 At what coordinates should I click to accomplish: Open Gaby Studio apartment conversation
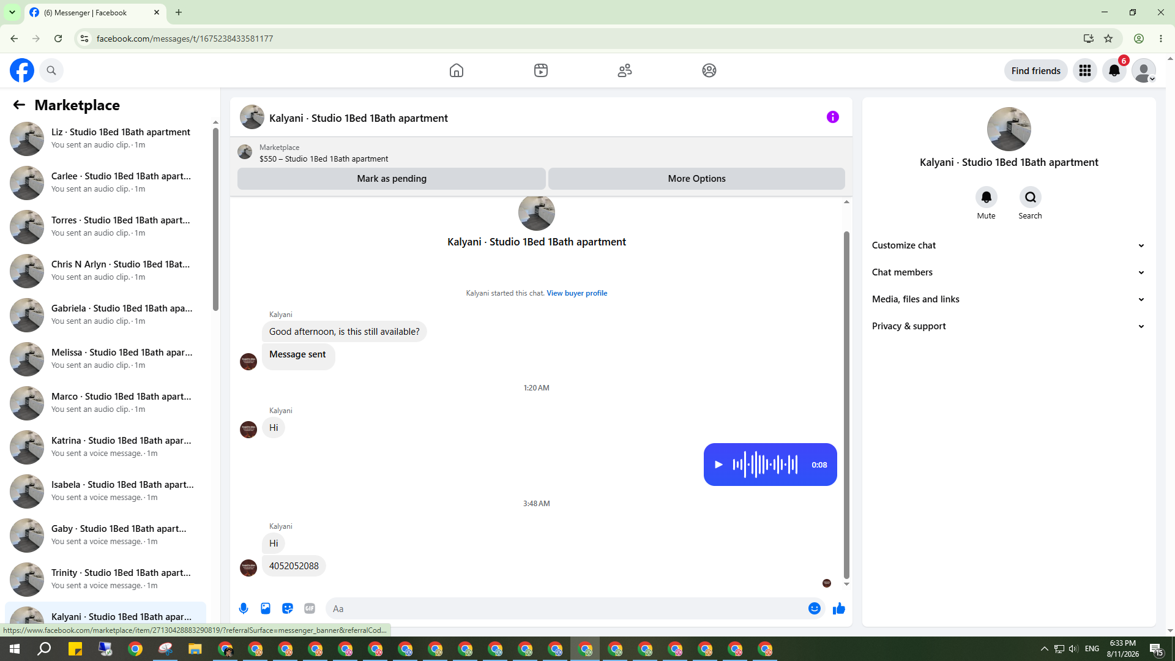pos(105,535)
